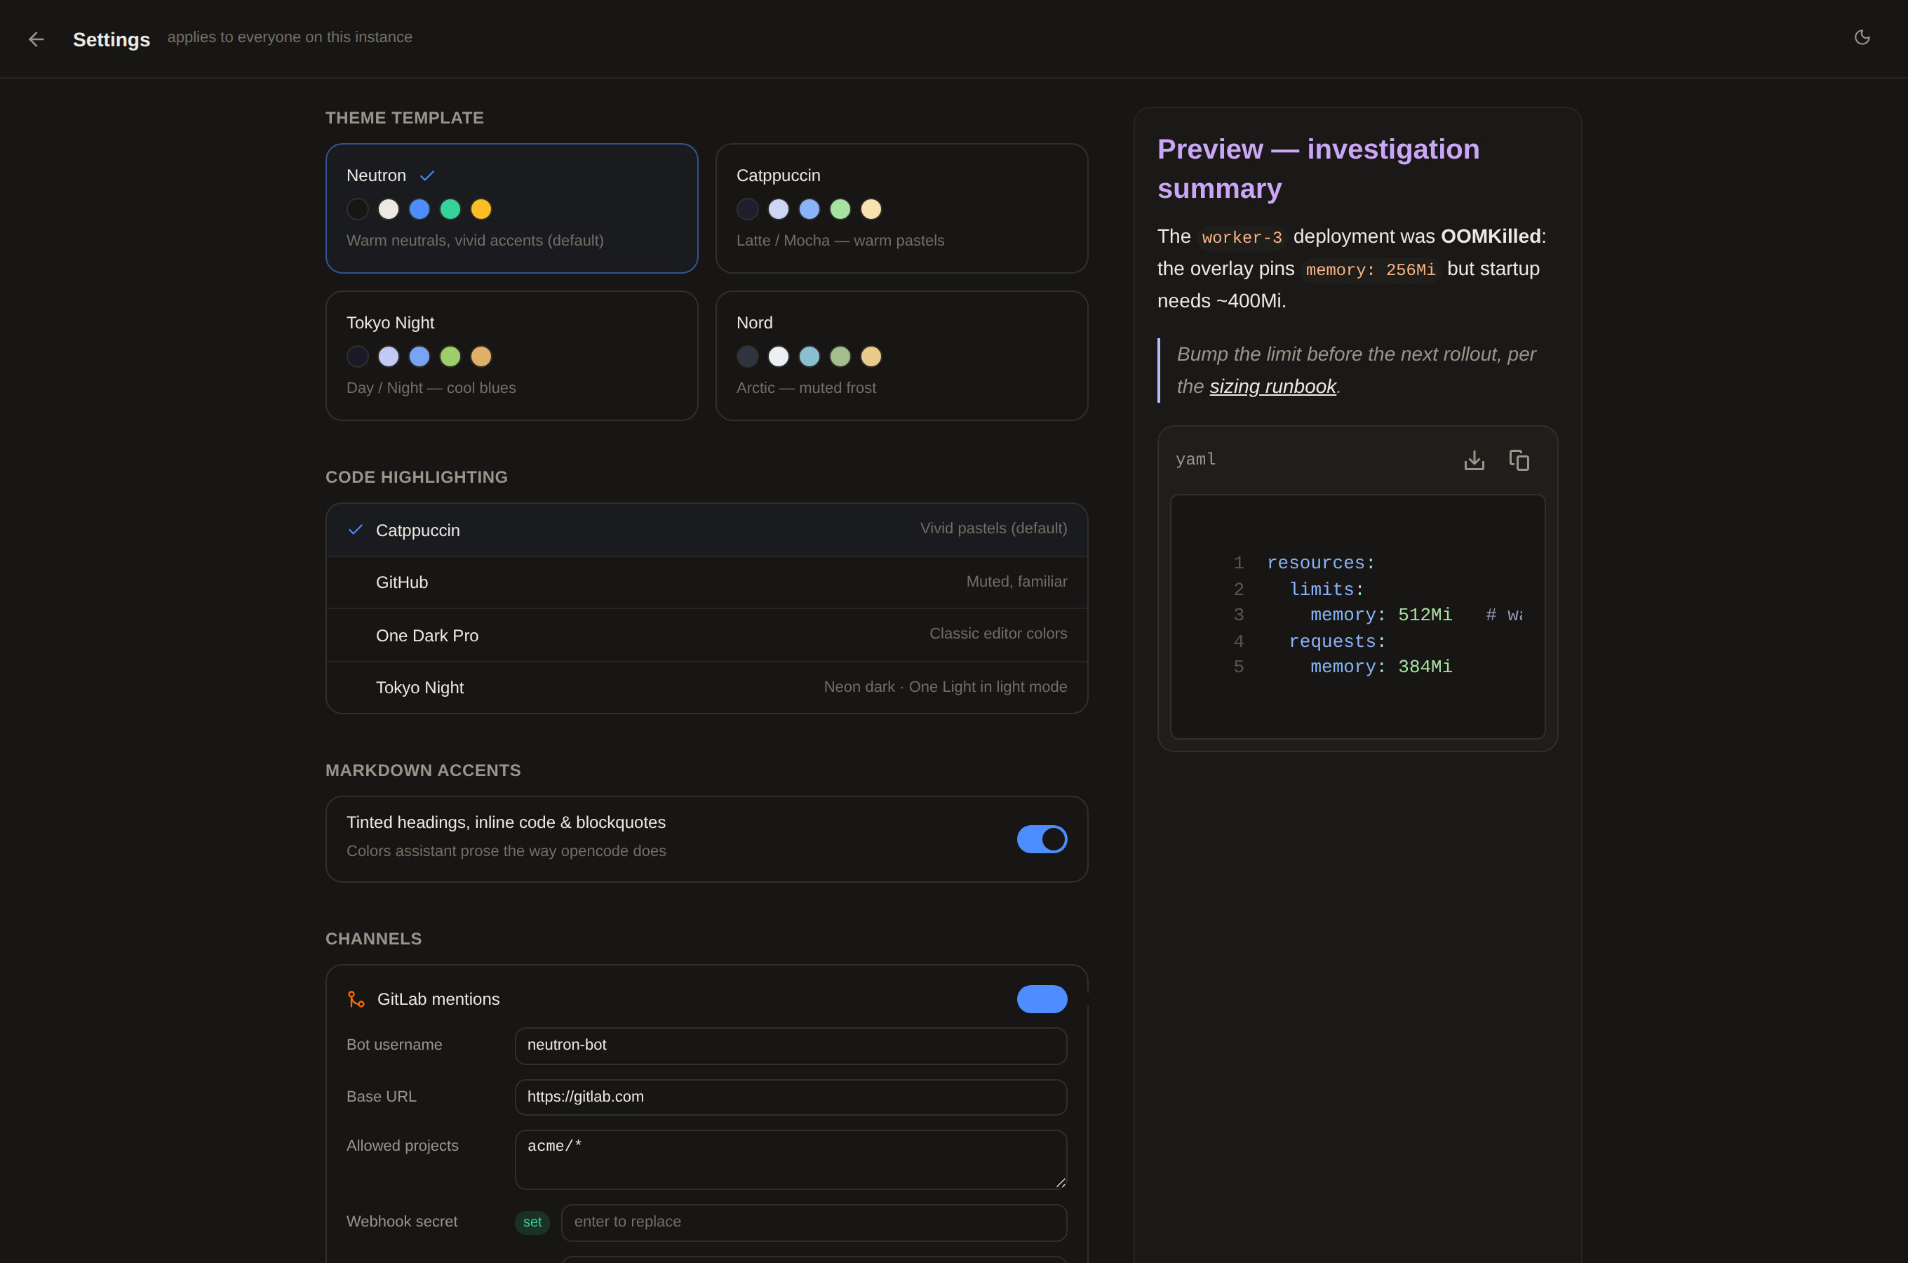
Task: Select the Nord theme card
Action: click(901, 355)
